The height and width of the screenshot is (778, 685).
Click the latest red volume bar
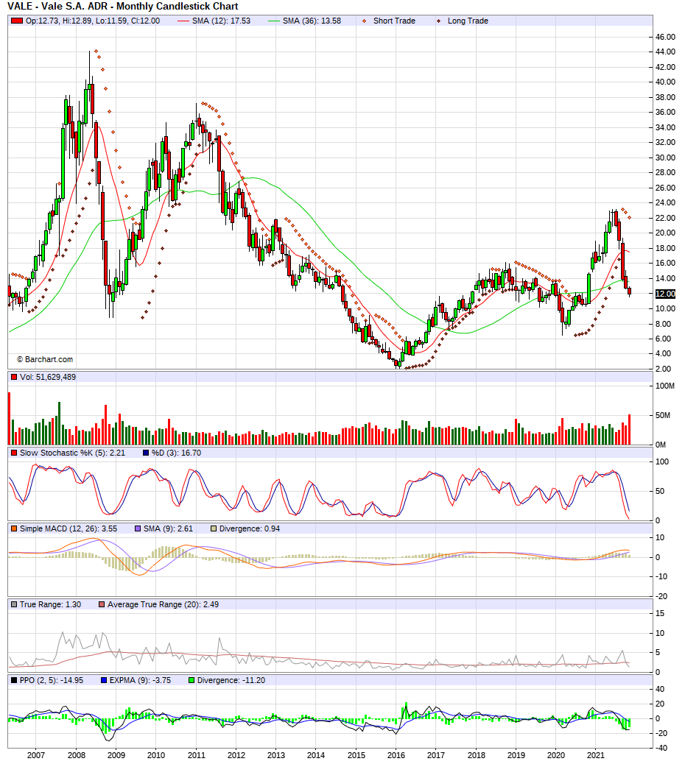coord(630,429)
